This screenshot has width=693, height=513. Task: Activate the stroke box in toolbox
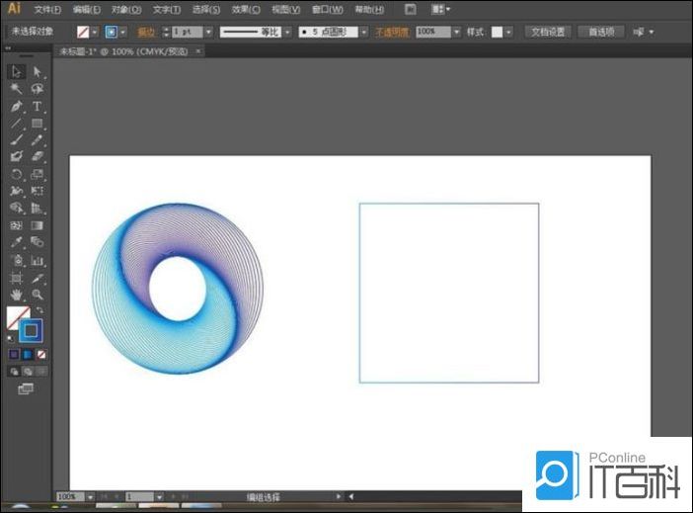[x=32, y=330]
